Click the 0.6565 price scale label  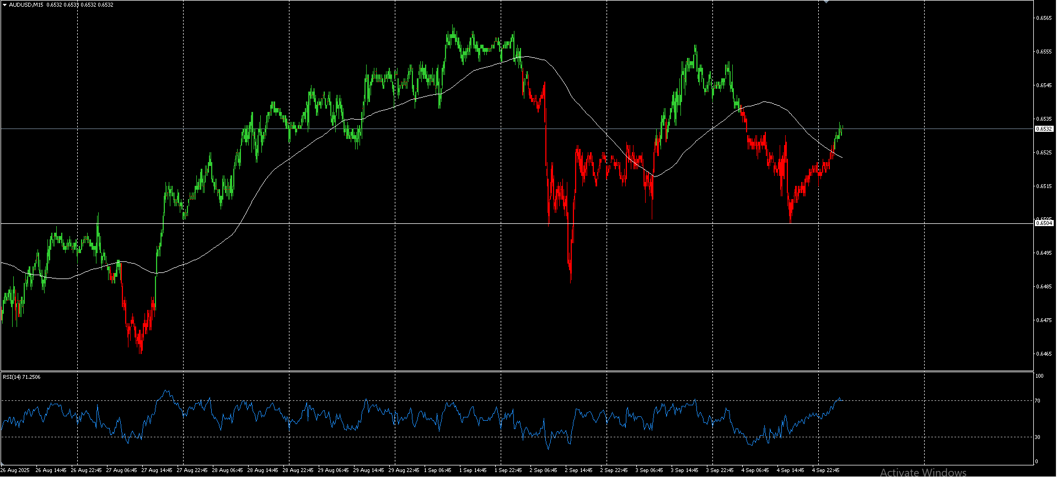click(x=1044, y=18)
